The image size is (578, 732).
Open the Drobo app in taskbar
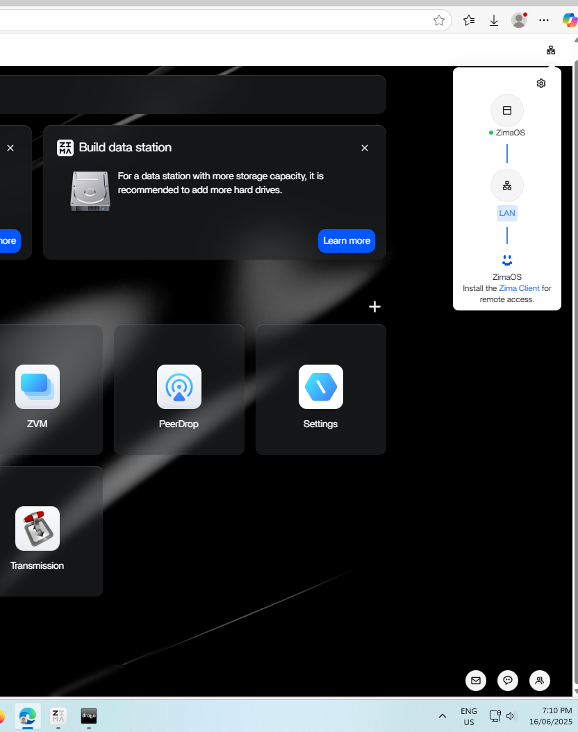click(89, 715)
